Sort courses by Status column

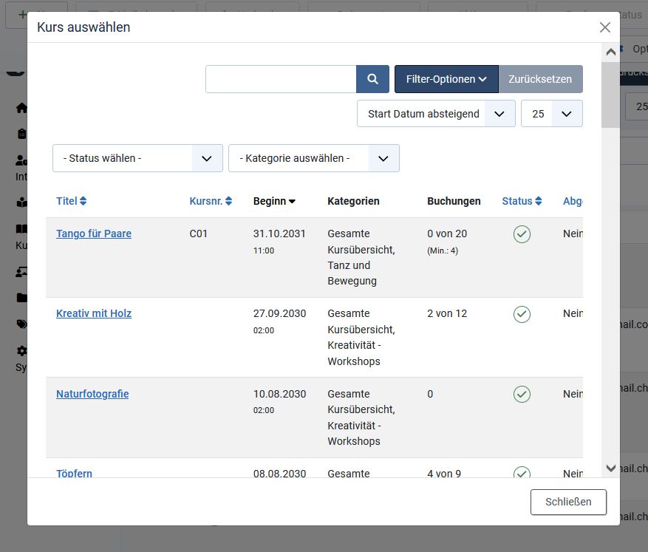click(522, 201)
